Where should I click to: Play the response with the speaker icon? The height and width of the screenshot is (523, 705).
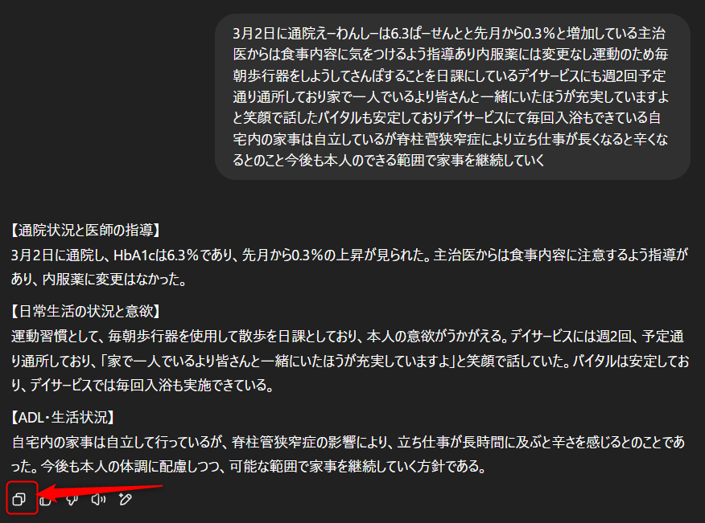(98, 499)
